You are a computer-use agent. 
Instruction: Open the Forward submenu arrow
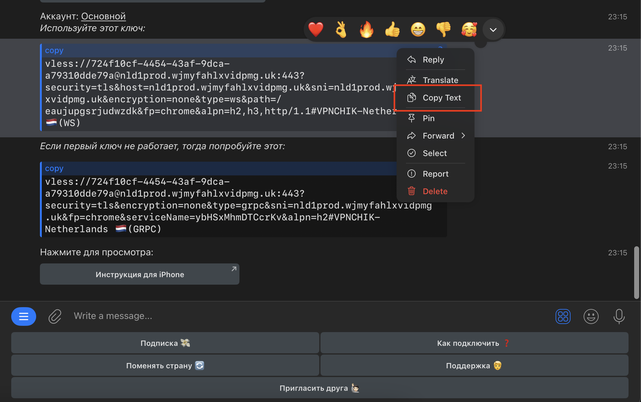[x=463, y=135]
